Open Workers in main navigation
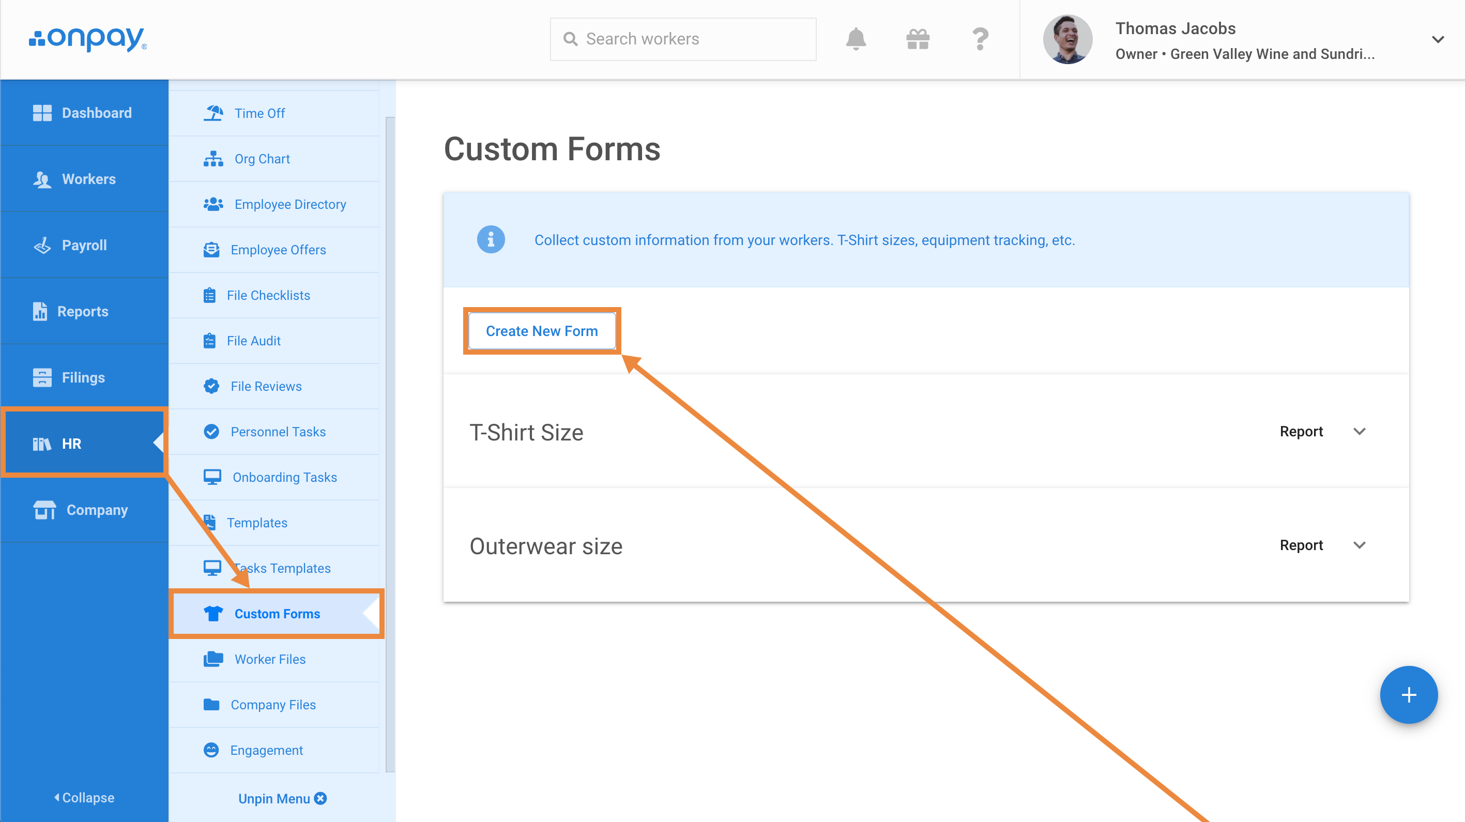The width and height of the screenshot is (1465, 822). click(84, 179)
